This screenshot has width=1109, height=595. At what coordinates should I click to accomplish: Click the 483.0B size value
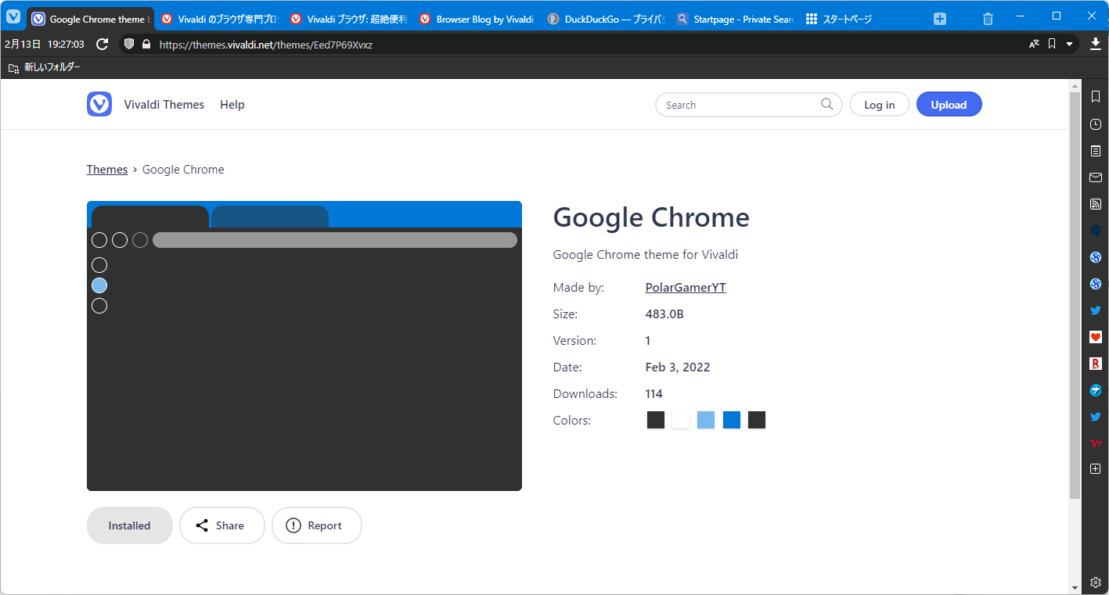664,314
